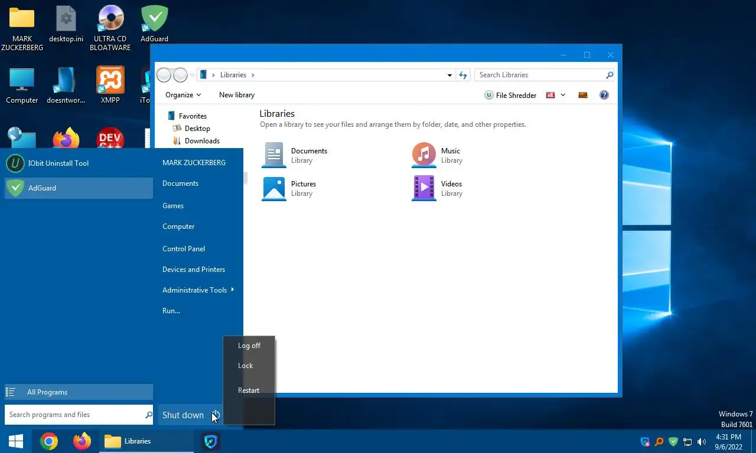Open the volume speaker tray icon
Image resolution: width=756 pixels, height=453 pixels.
tap(702, 442)
